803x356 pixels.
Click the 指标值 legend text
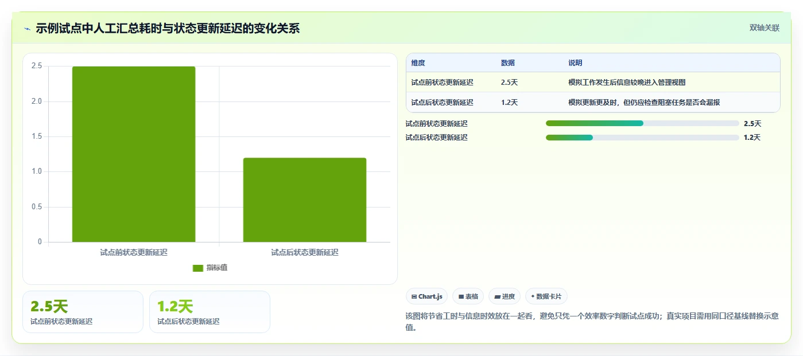point(217,268)
